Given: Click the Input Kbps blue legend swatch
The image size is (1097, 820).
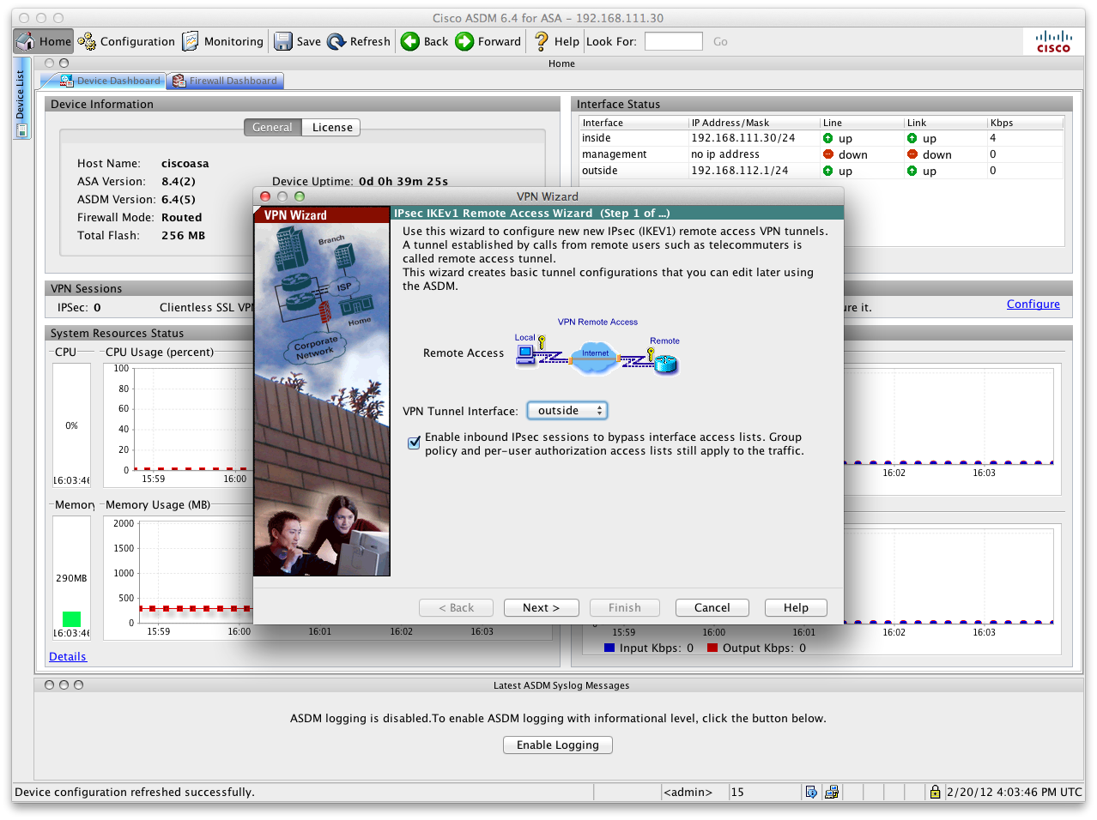Looking at the screenshot, I should 609,648.
